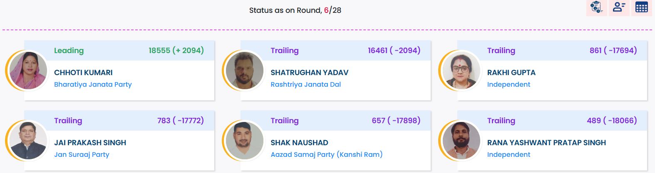Click Rakhi Gupta's Independent party label
655x173 pixels.
[509, 84]
